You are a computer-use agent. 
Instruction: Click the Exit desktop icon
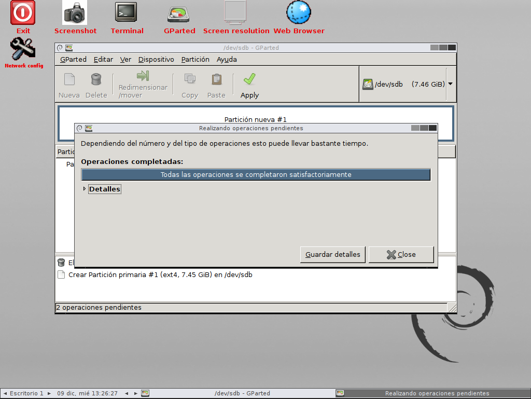tap(23, 13)
